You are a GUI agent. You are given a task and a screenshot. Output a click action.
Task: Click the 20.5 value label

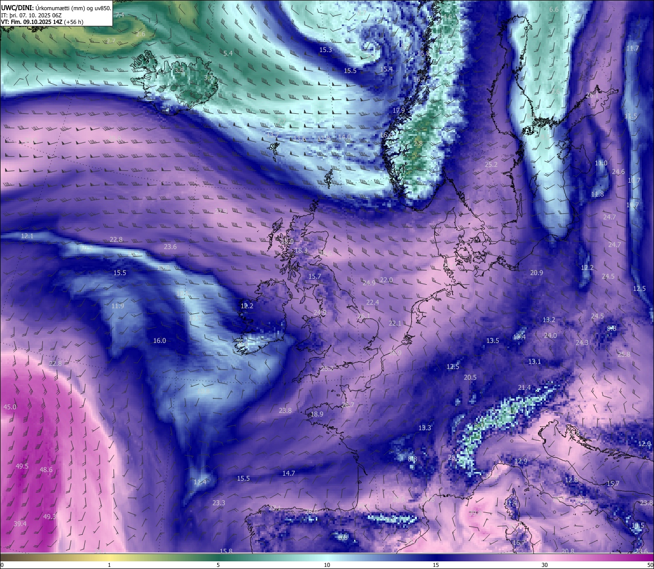coord(470,377)
